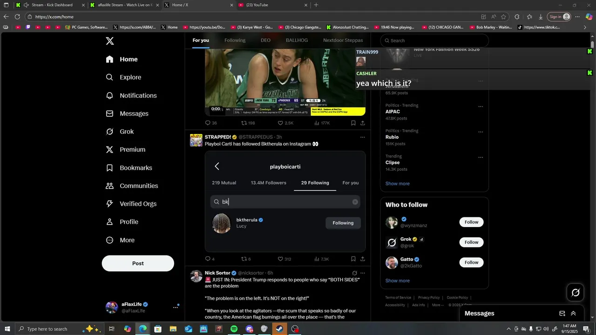Open Communities in the sidebar
Screen dimensions: 596x335
click(x=132, y=186)
